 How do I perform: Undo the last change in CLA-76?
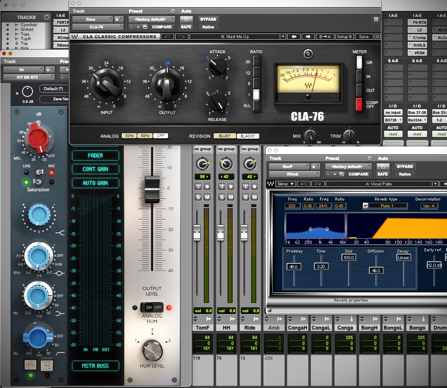point(167,36)
